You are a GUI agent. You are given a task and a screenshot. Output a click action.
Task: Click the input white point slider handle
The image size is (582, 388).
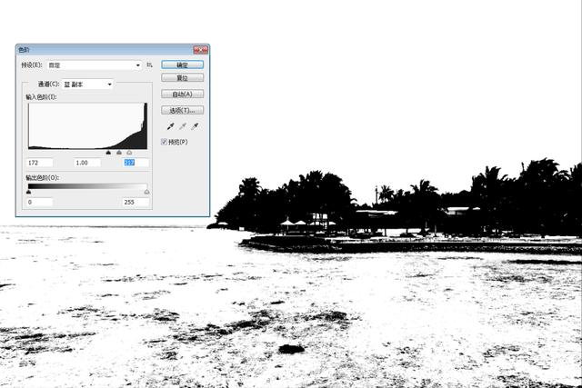129,153
